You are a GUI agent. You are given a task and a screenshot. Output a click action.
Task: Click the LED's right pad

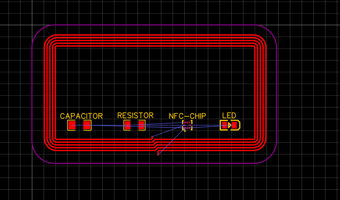tap(234, 125)
